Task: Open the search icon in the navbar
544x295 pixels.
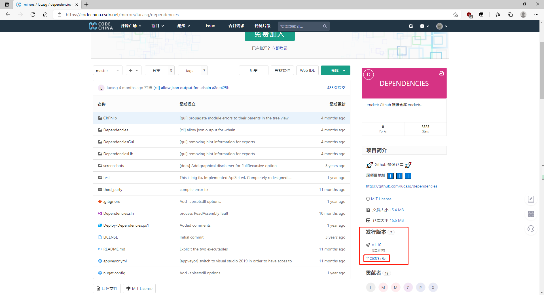Action: click(x=325, y=26)
